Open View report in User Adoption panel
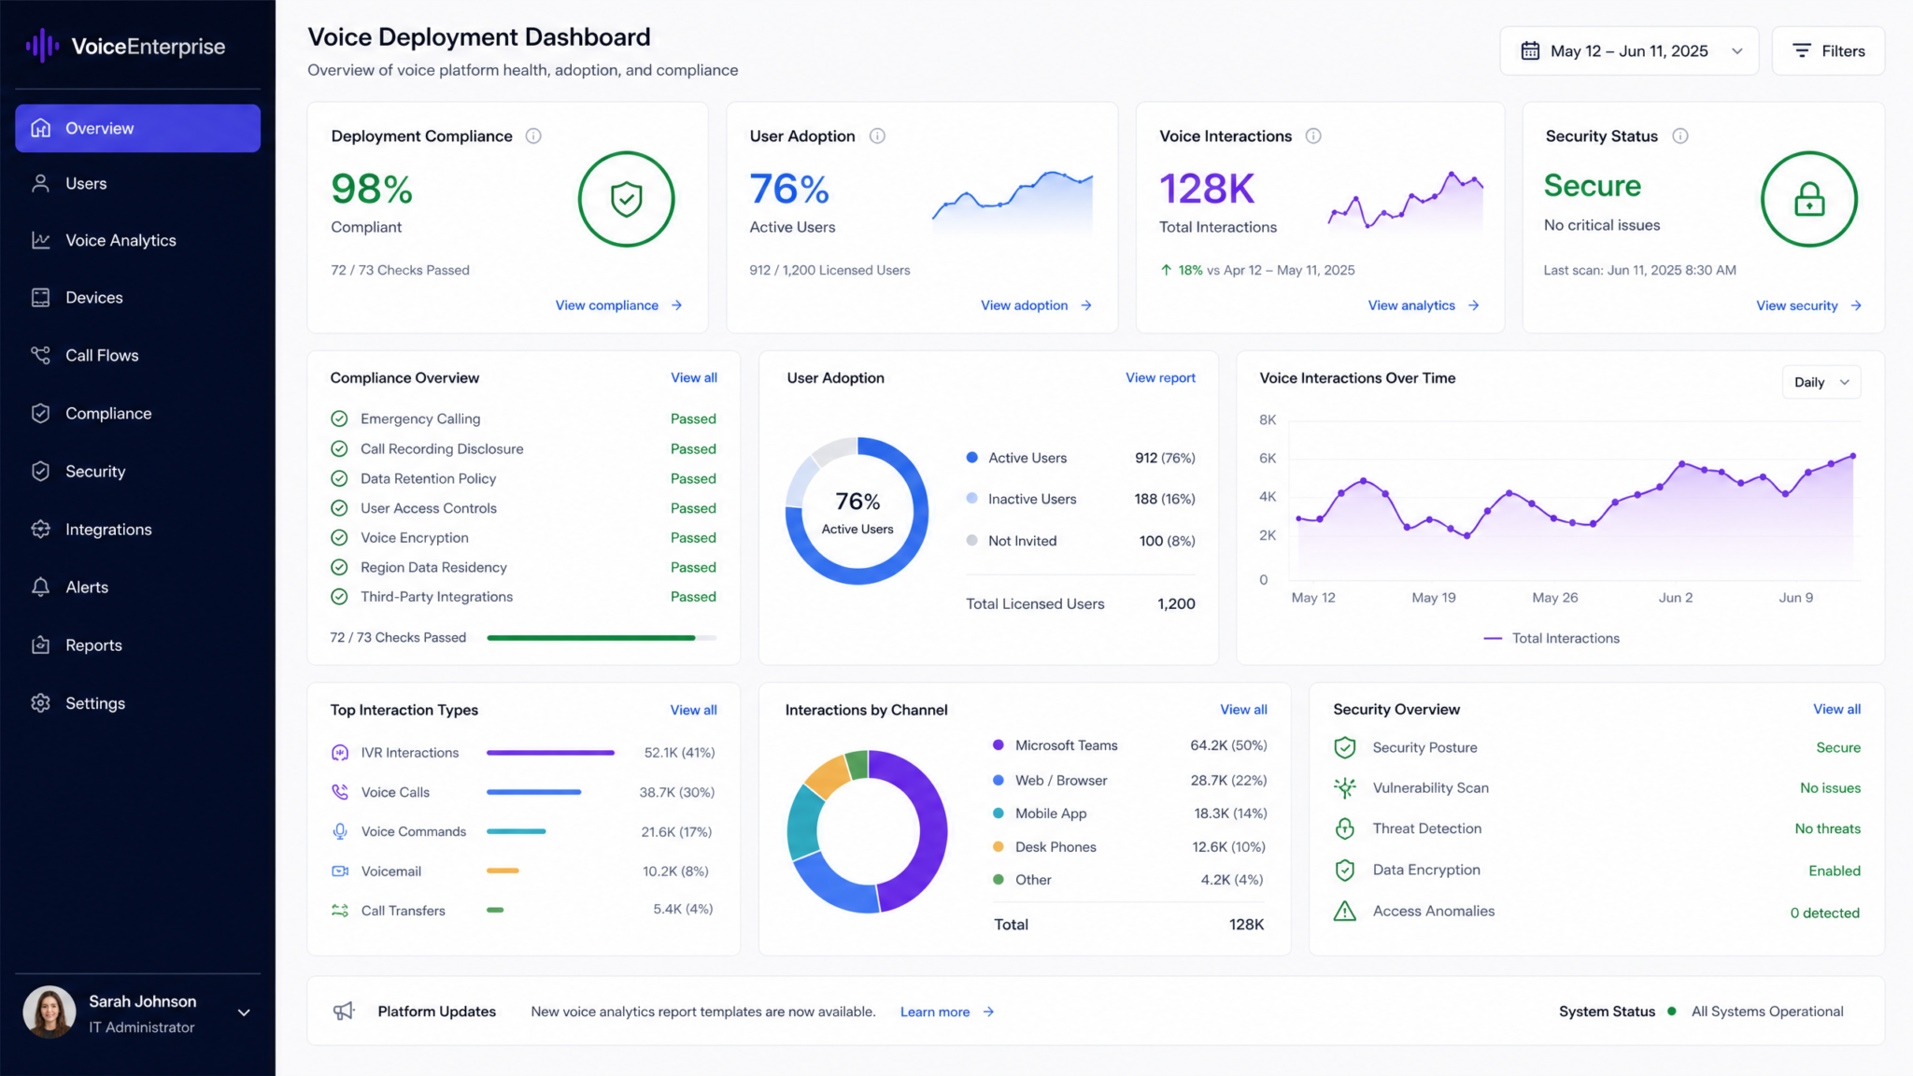1913x1076 pixels. click(1160, 377)
